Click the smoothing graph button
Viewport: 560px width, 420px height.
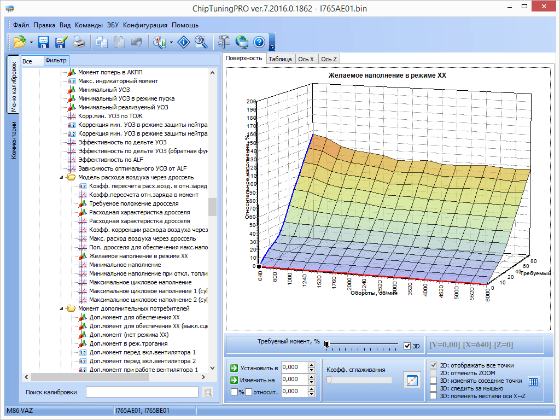[x=411, y=380]
